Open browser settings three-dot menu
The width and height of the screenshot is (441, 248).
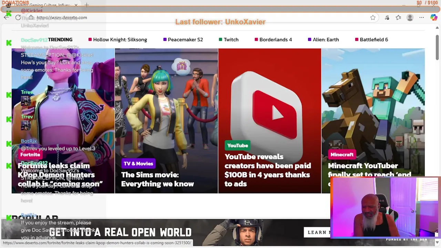(x=421, y=18)
